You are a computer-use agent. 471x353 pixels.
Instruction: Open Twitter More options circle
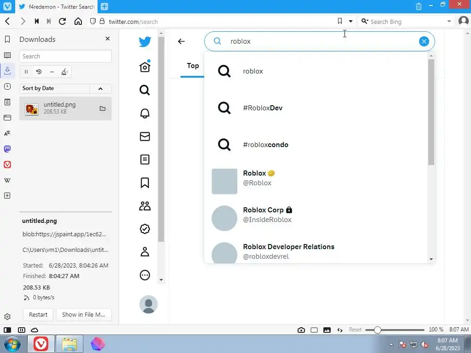tap(145, 275)
